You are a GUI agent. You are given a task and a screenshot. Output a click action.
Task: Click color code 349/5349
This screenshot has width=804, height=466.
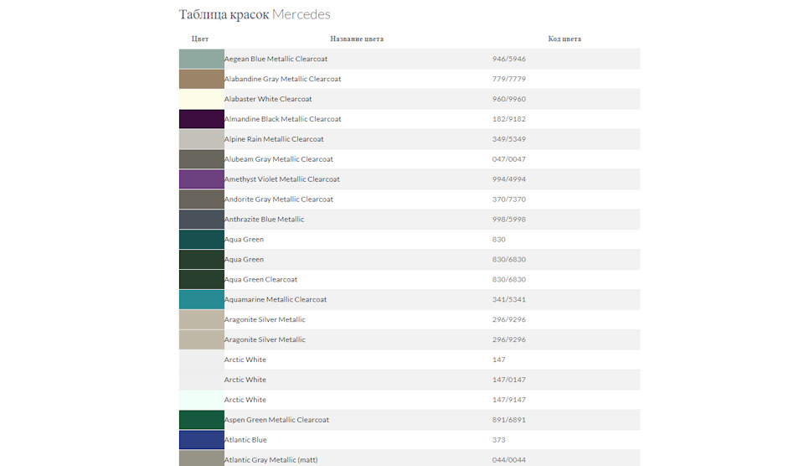click(x=509, y=139)
